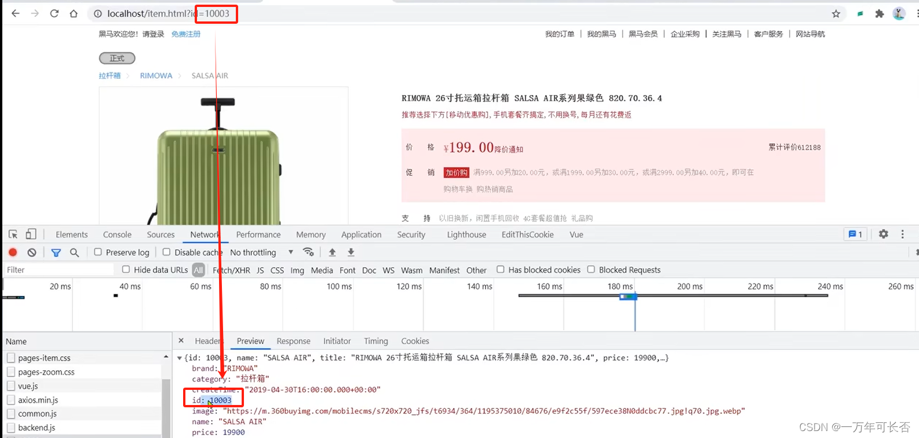This screenshot has width=919, height=438.
Task: Select the Preview tab of request
Action: (x=250, y=341)
